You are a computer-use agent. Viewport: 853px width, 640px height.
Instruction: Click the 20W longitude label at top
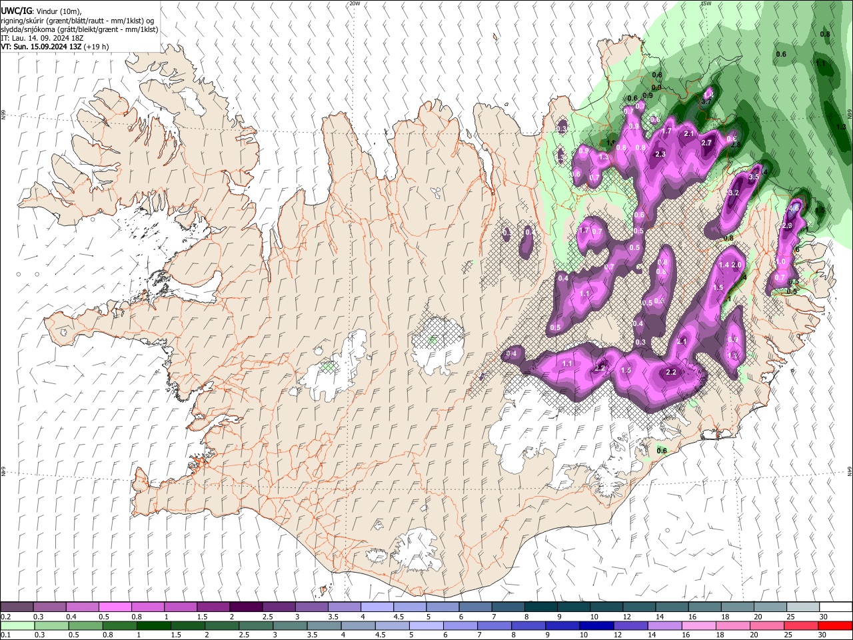coord(355,3)
